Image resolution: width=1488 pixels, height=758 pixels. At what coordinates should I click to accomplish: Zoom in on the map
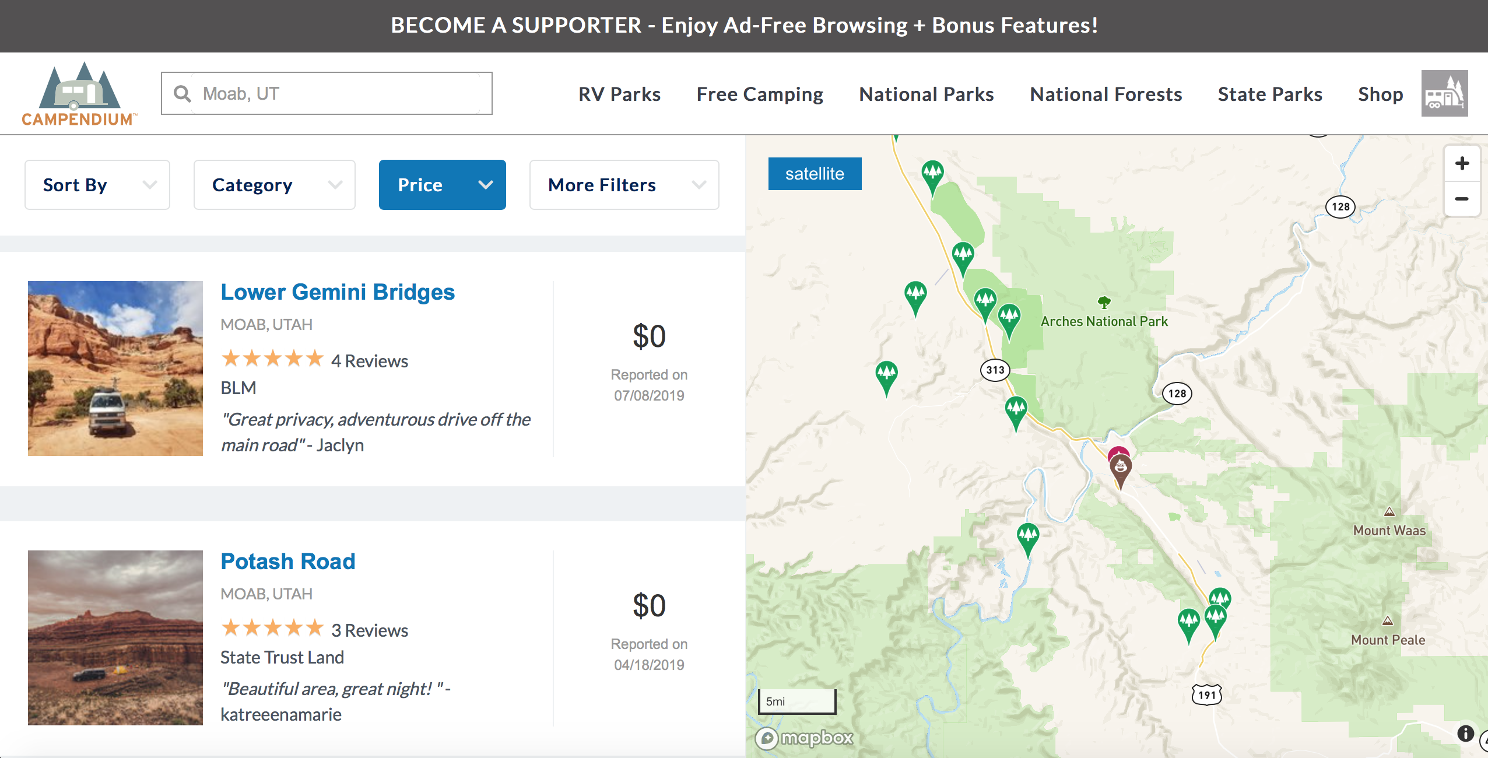point(1462,163)
